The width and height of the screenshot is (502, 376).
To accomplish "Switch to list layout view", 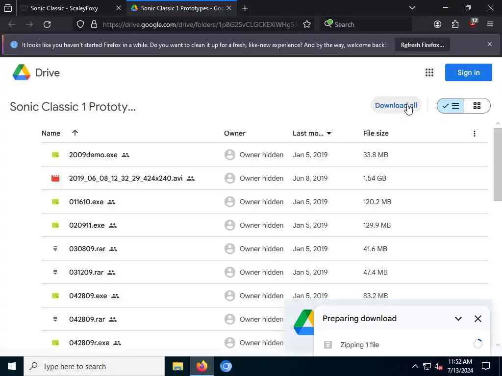I will (x=451, y=106).
